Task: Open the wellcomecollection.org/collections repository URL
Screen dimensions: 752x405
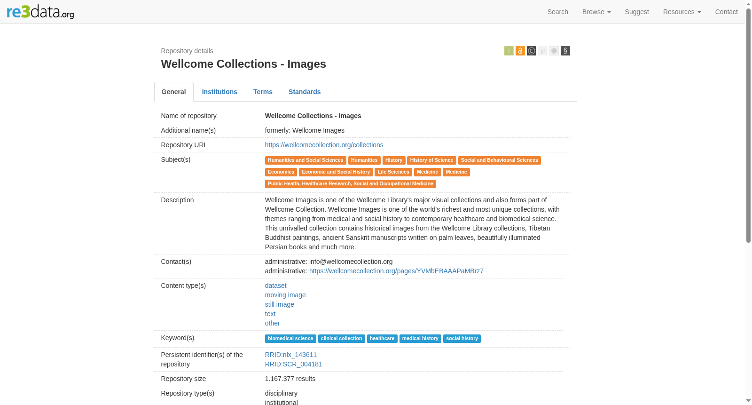Action: click(x=324, y=145)
